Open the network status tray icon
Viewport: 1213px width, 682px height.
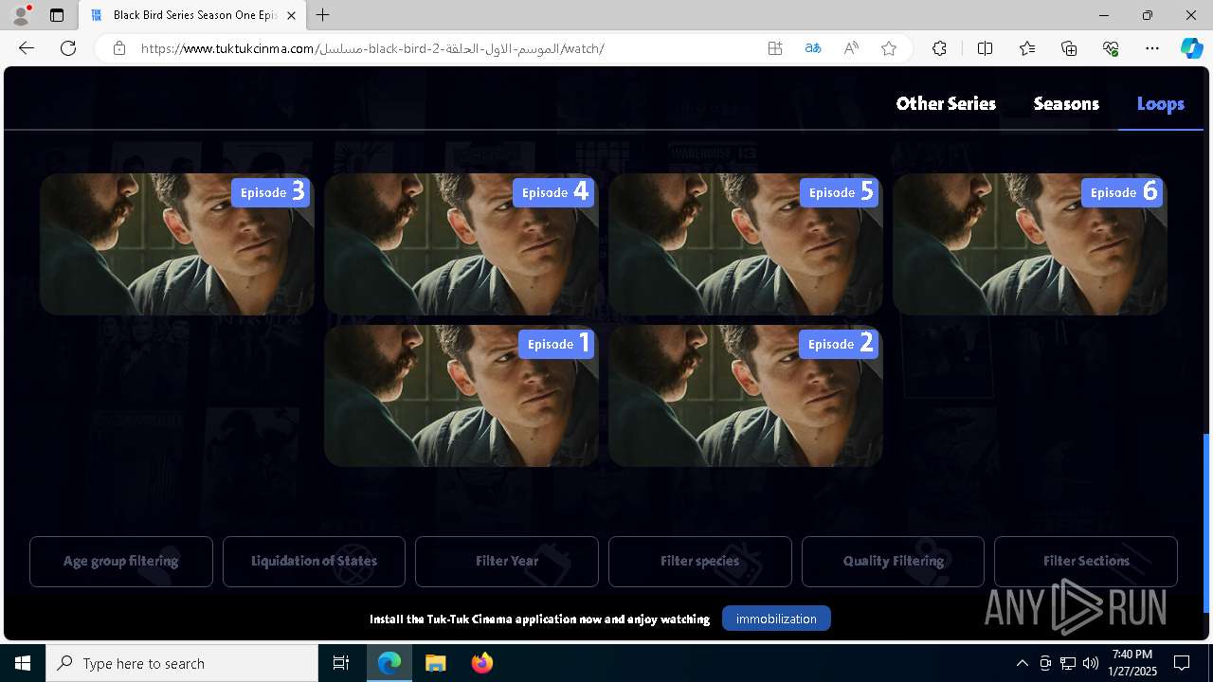tap(1068, 663)
